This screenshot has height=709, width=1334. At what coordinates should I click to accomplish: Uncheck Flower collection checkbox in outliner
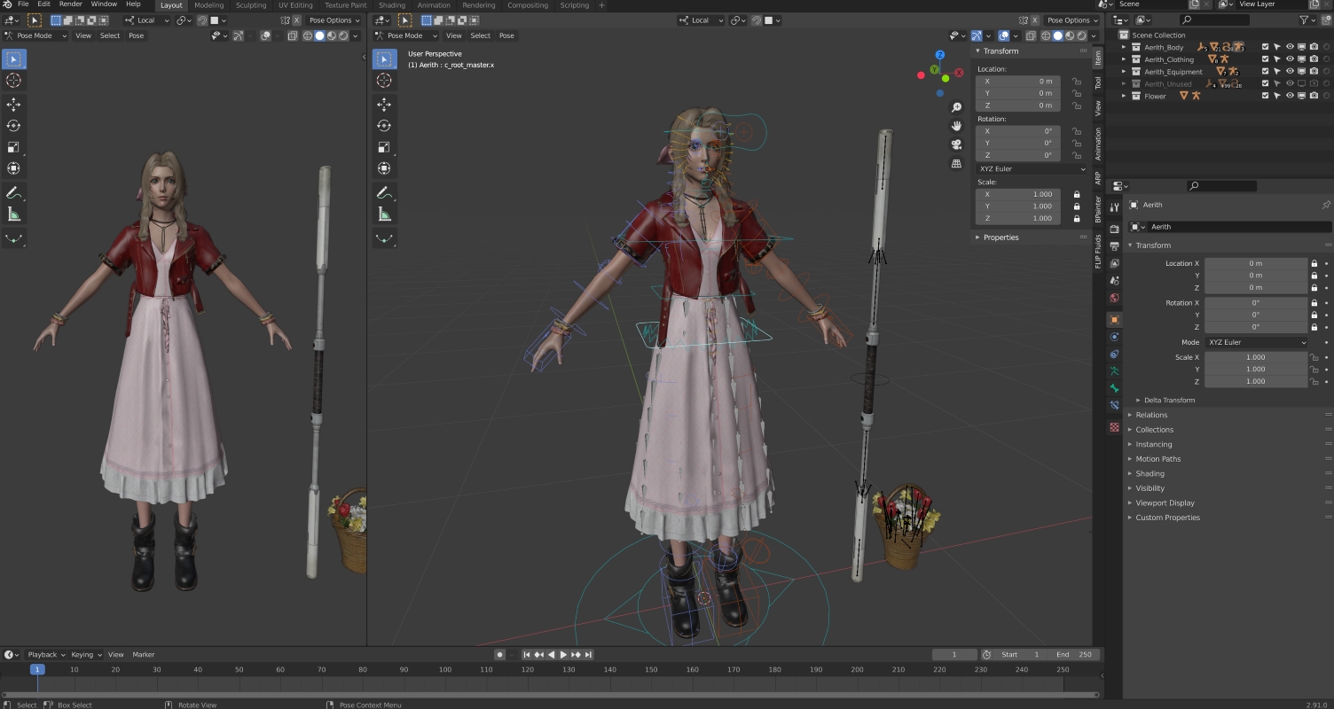[x=1266, y=96]
